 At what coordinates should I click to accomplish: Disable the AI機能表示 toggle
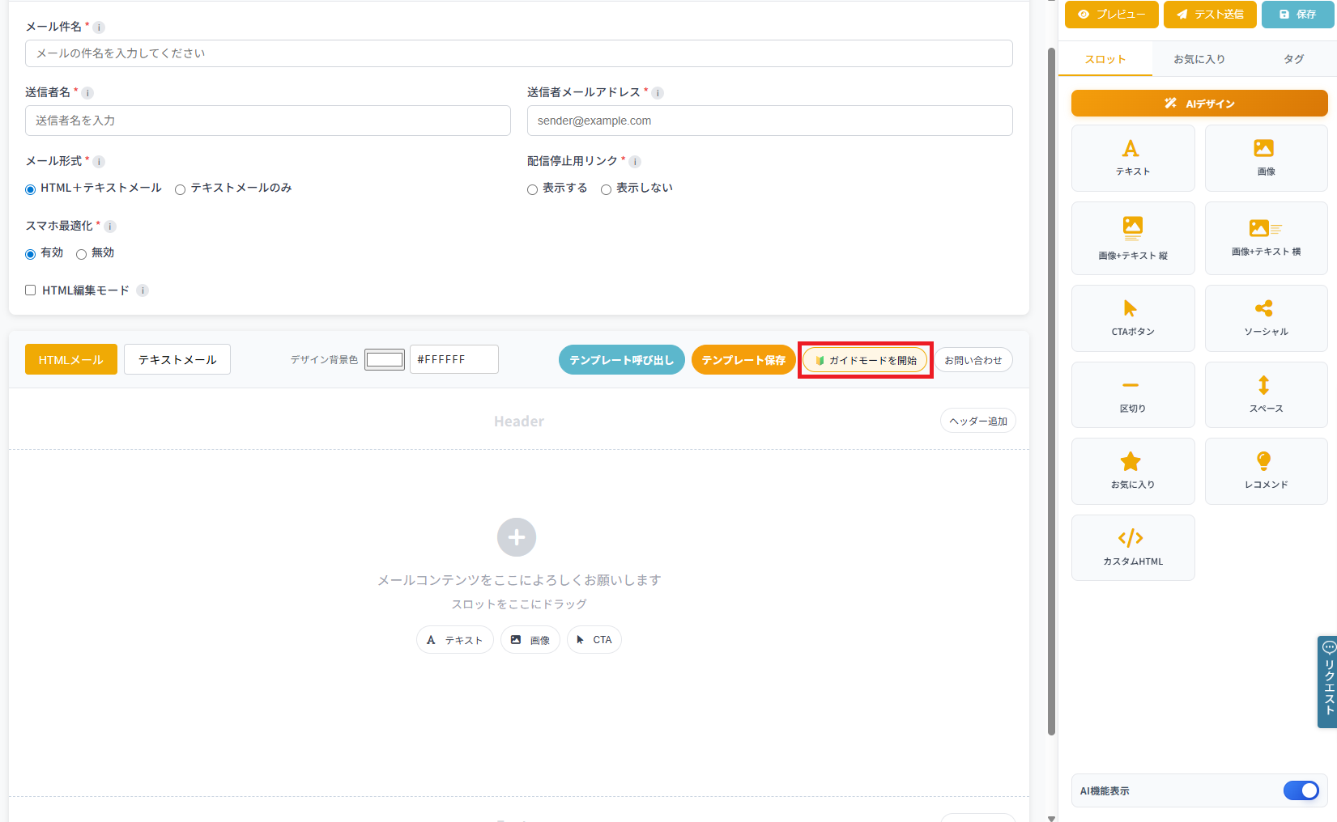(x=1301, y=790)
